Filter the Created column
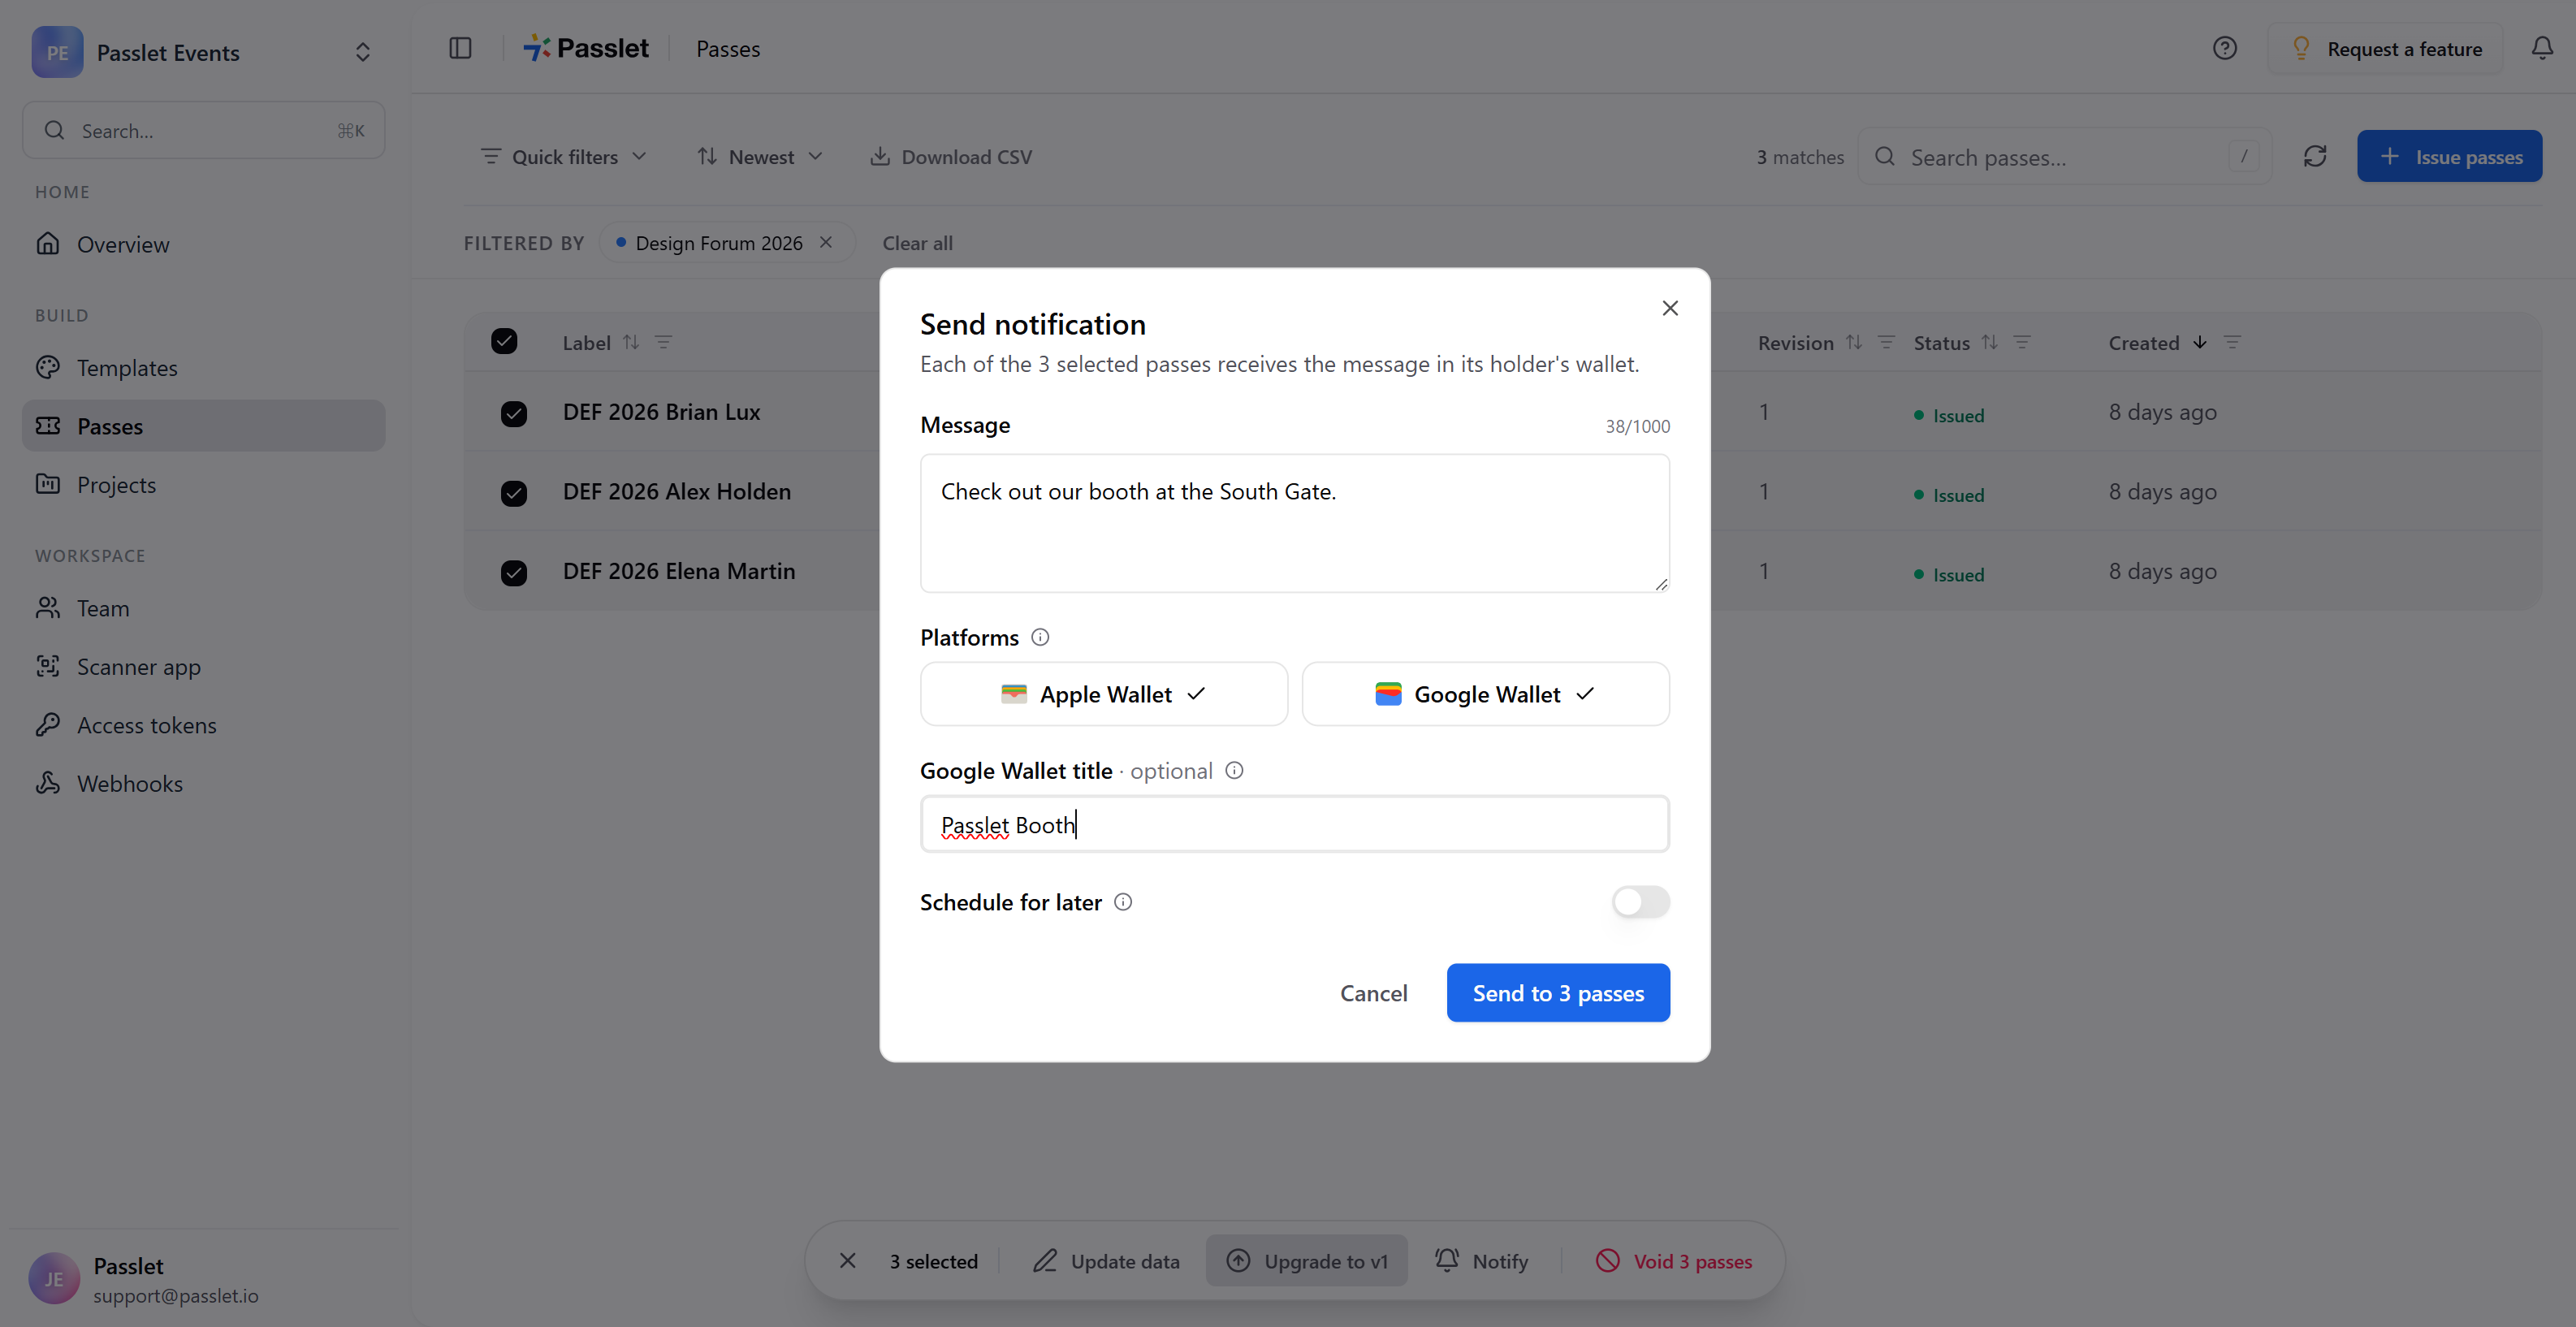The image size is (2576, 1327). [x=2232, y=342]
